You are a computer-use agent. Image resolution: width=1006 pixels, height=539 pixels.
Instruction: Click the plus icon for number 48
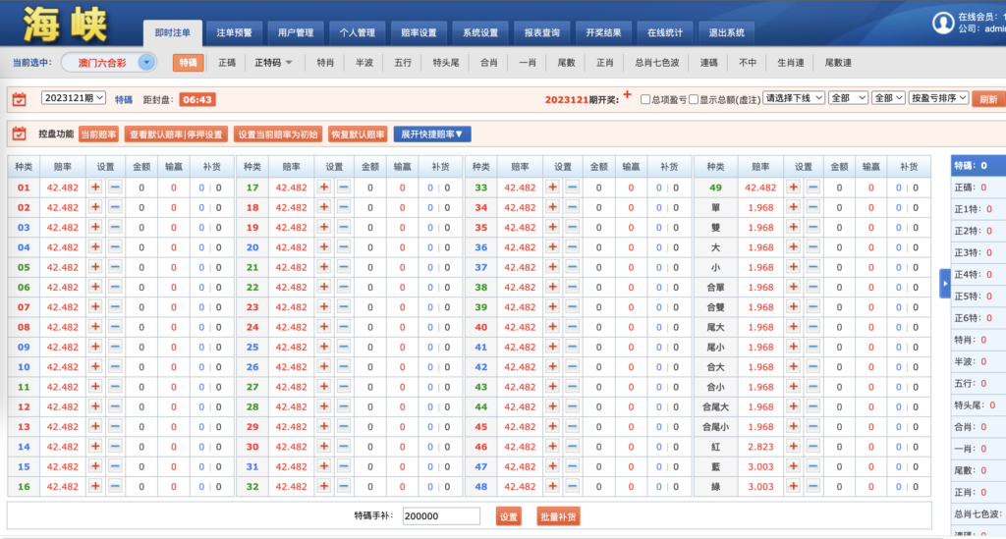pyautogui.click(x=552, y=486)
